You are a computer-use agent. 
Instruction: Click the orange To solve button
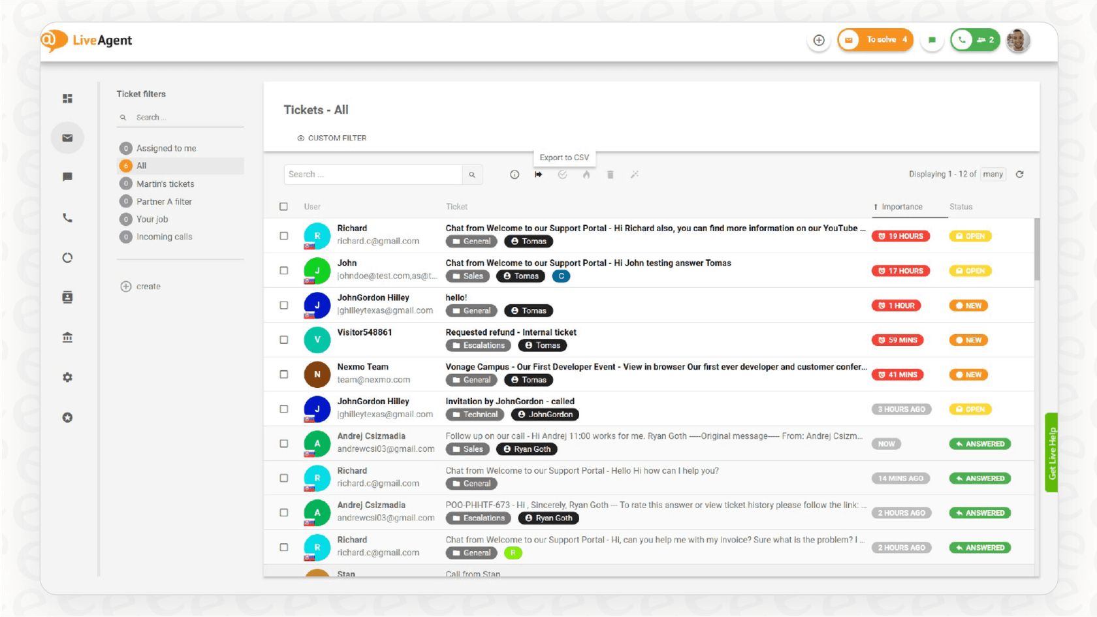click(x=875, y=39)
